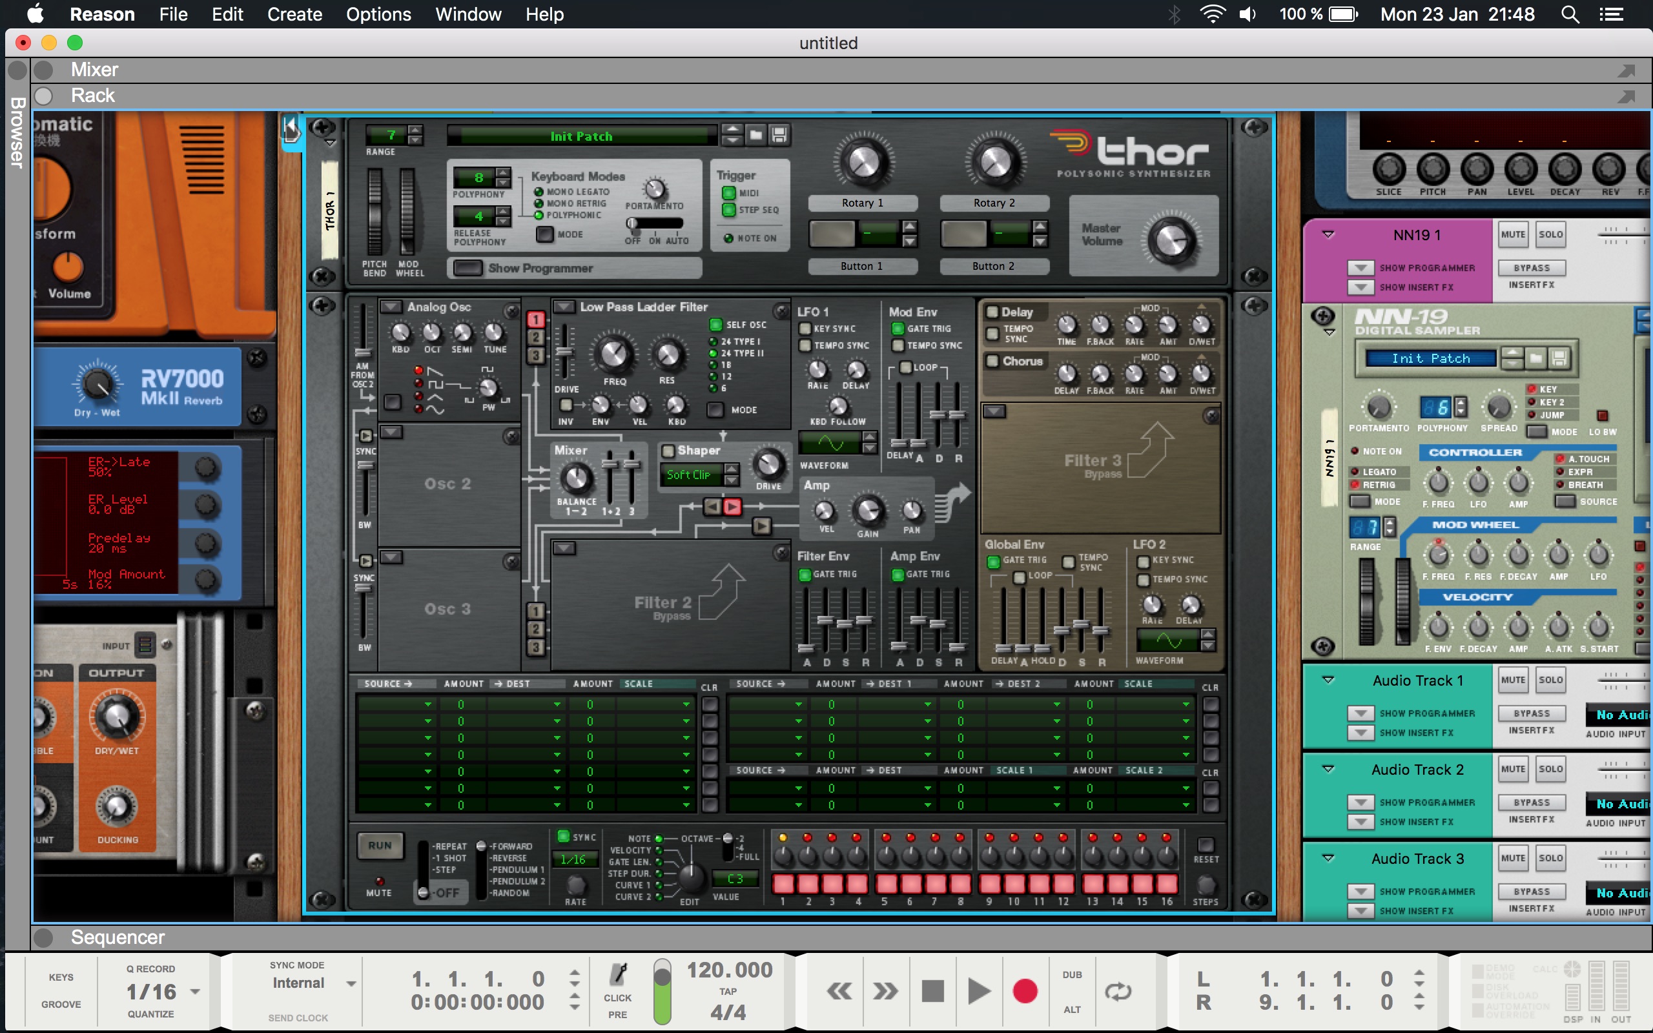The height and width of the screenshot is (1033, 1653).
Task: Toggle the MIDI trigger button on Thor
Action: pyautogui.click(x=729, y=193)
